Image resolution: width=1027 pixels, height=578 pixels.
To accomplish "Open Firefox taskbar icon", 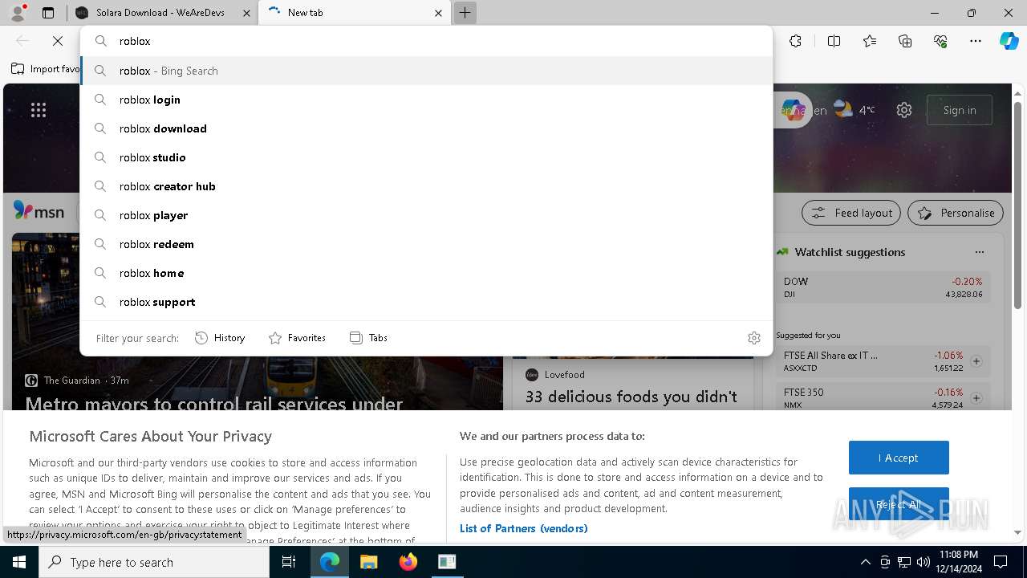I will [408, 562].
